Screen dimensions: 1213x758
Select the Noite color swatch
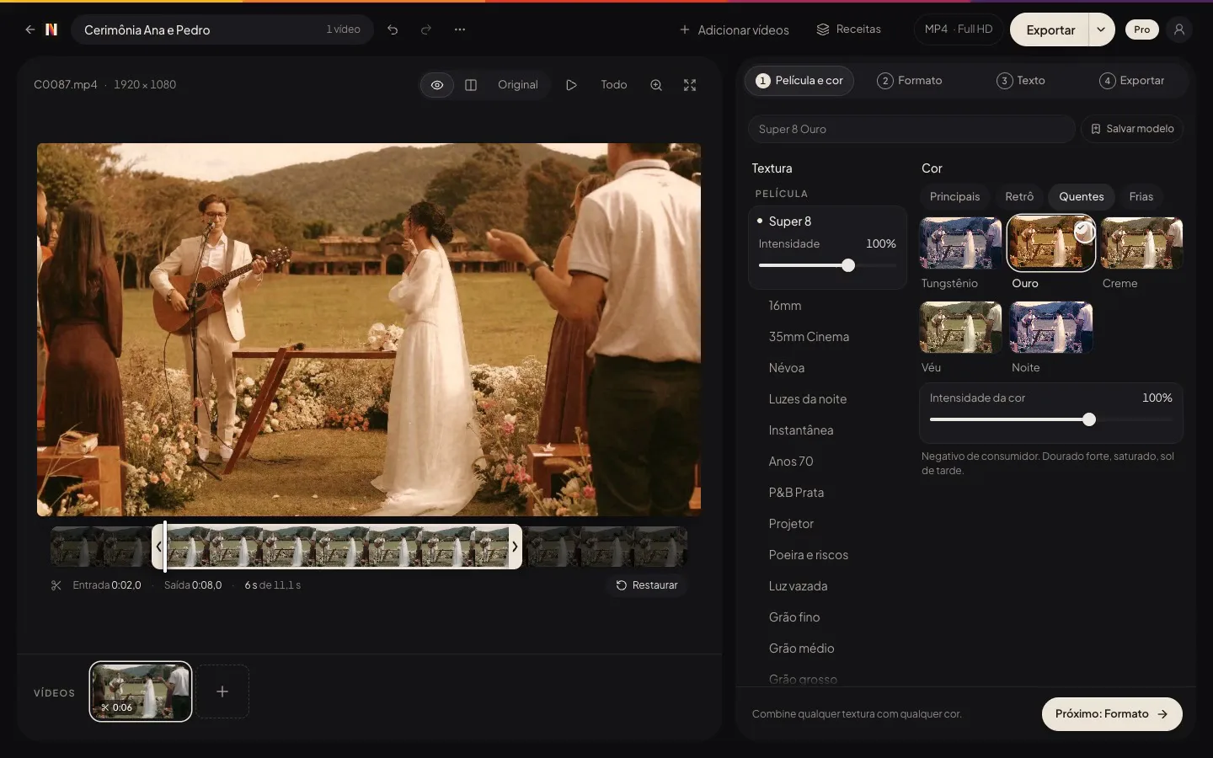click(x=1051, y=327)
